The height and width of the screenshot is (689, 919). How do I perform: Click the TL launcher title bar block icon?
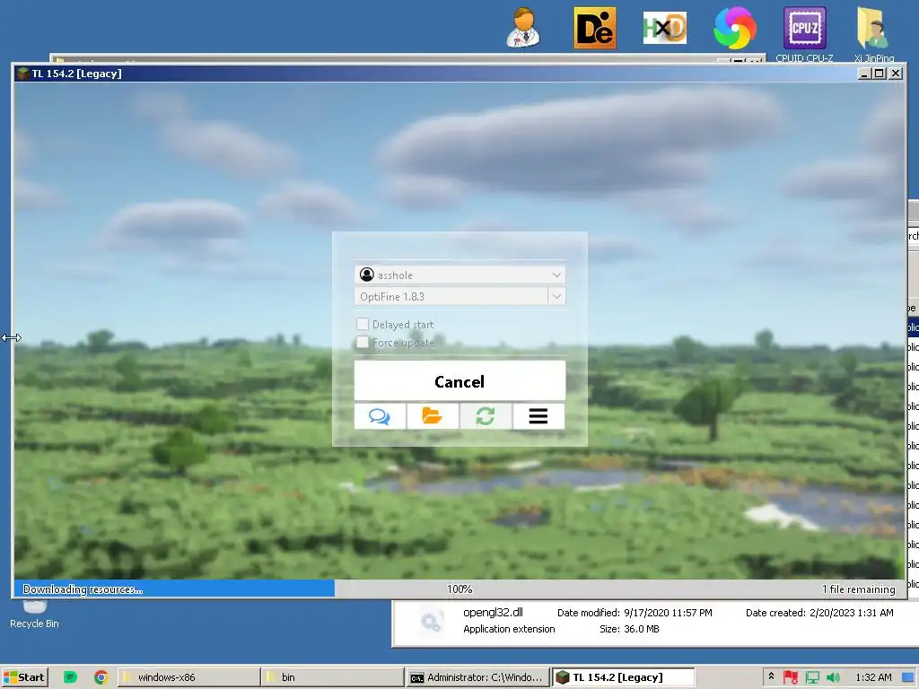(22, 74)
